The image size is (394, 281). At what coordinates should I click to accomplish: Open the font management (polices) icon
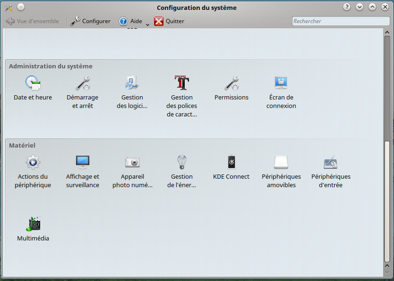182,83
